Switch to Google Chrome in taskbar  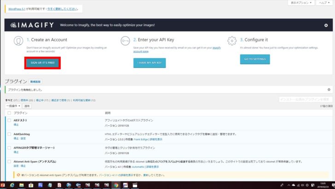pos(116,185)
